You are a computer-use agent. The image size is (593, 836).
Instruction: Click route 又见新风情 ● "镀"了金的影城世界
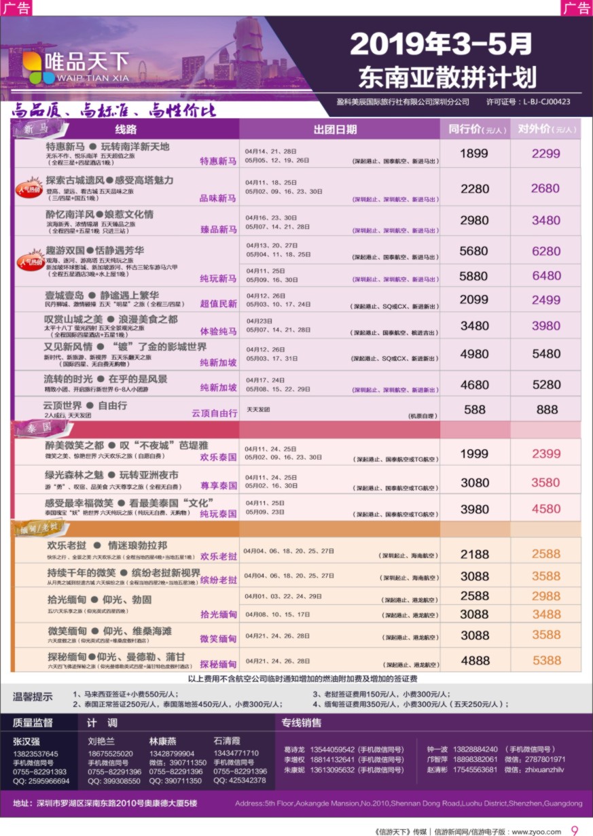point(126,346)
